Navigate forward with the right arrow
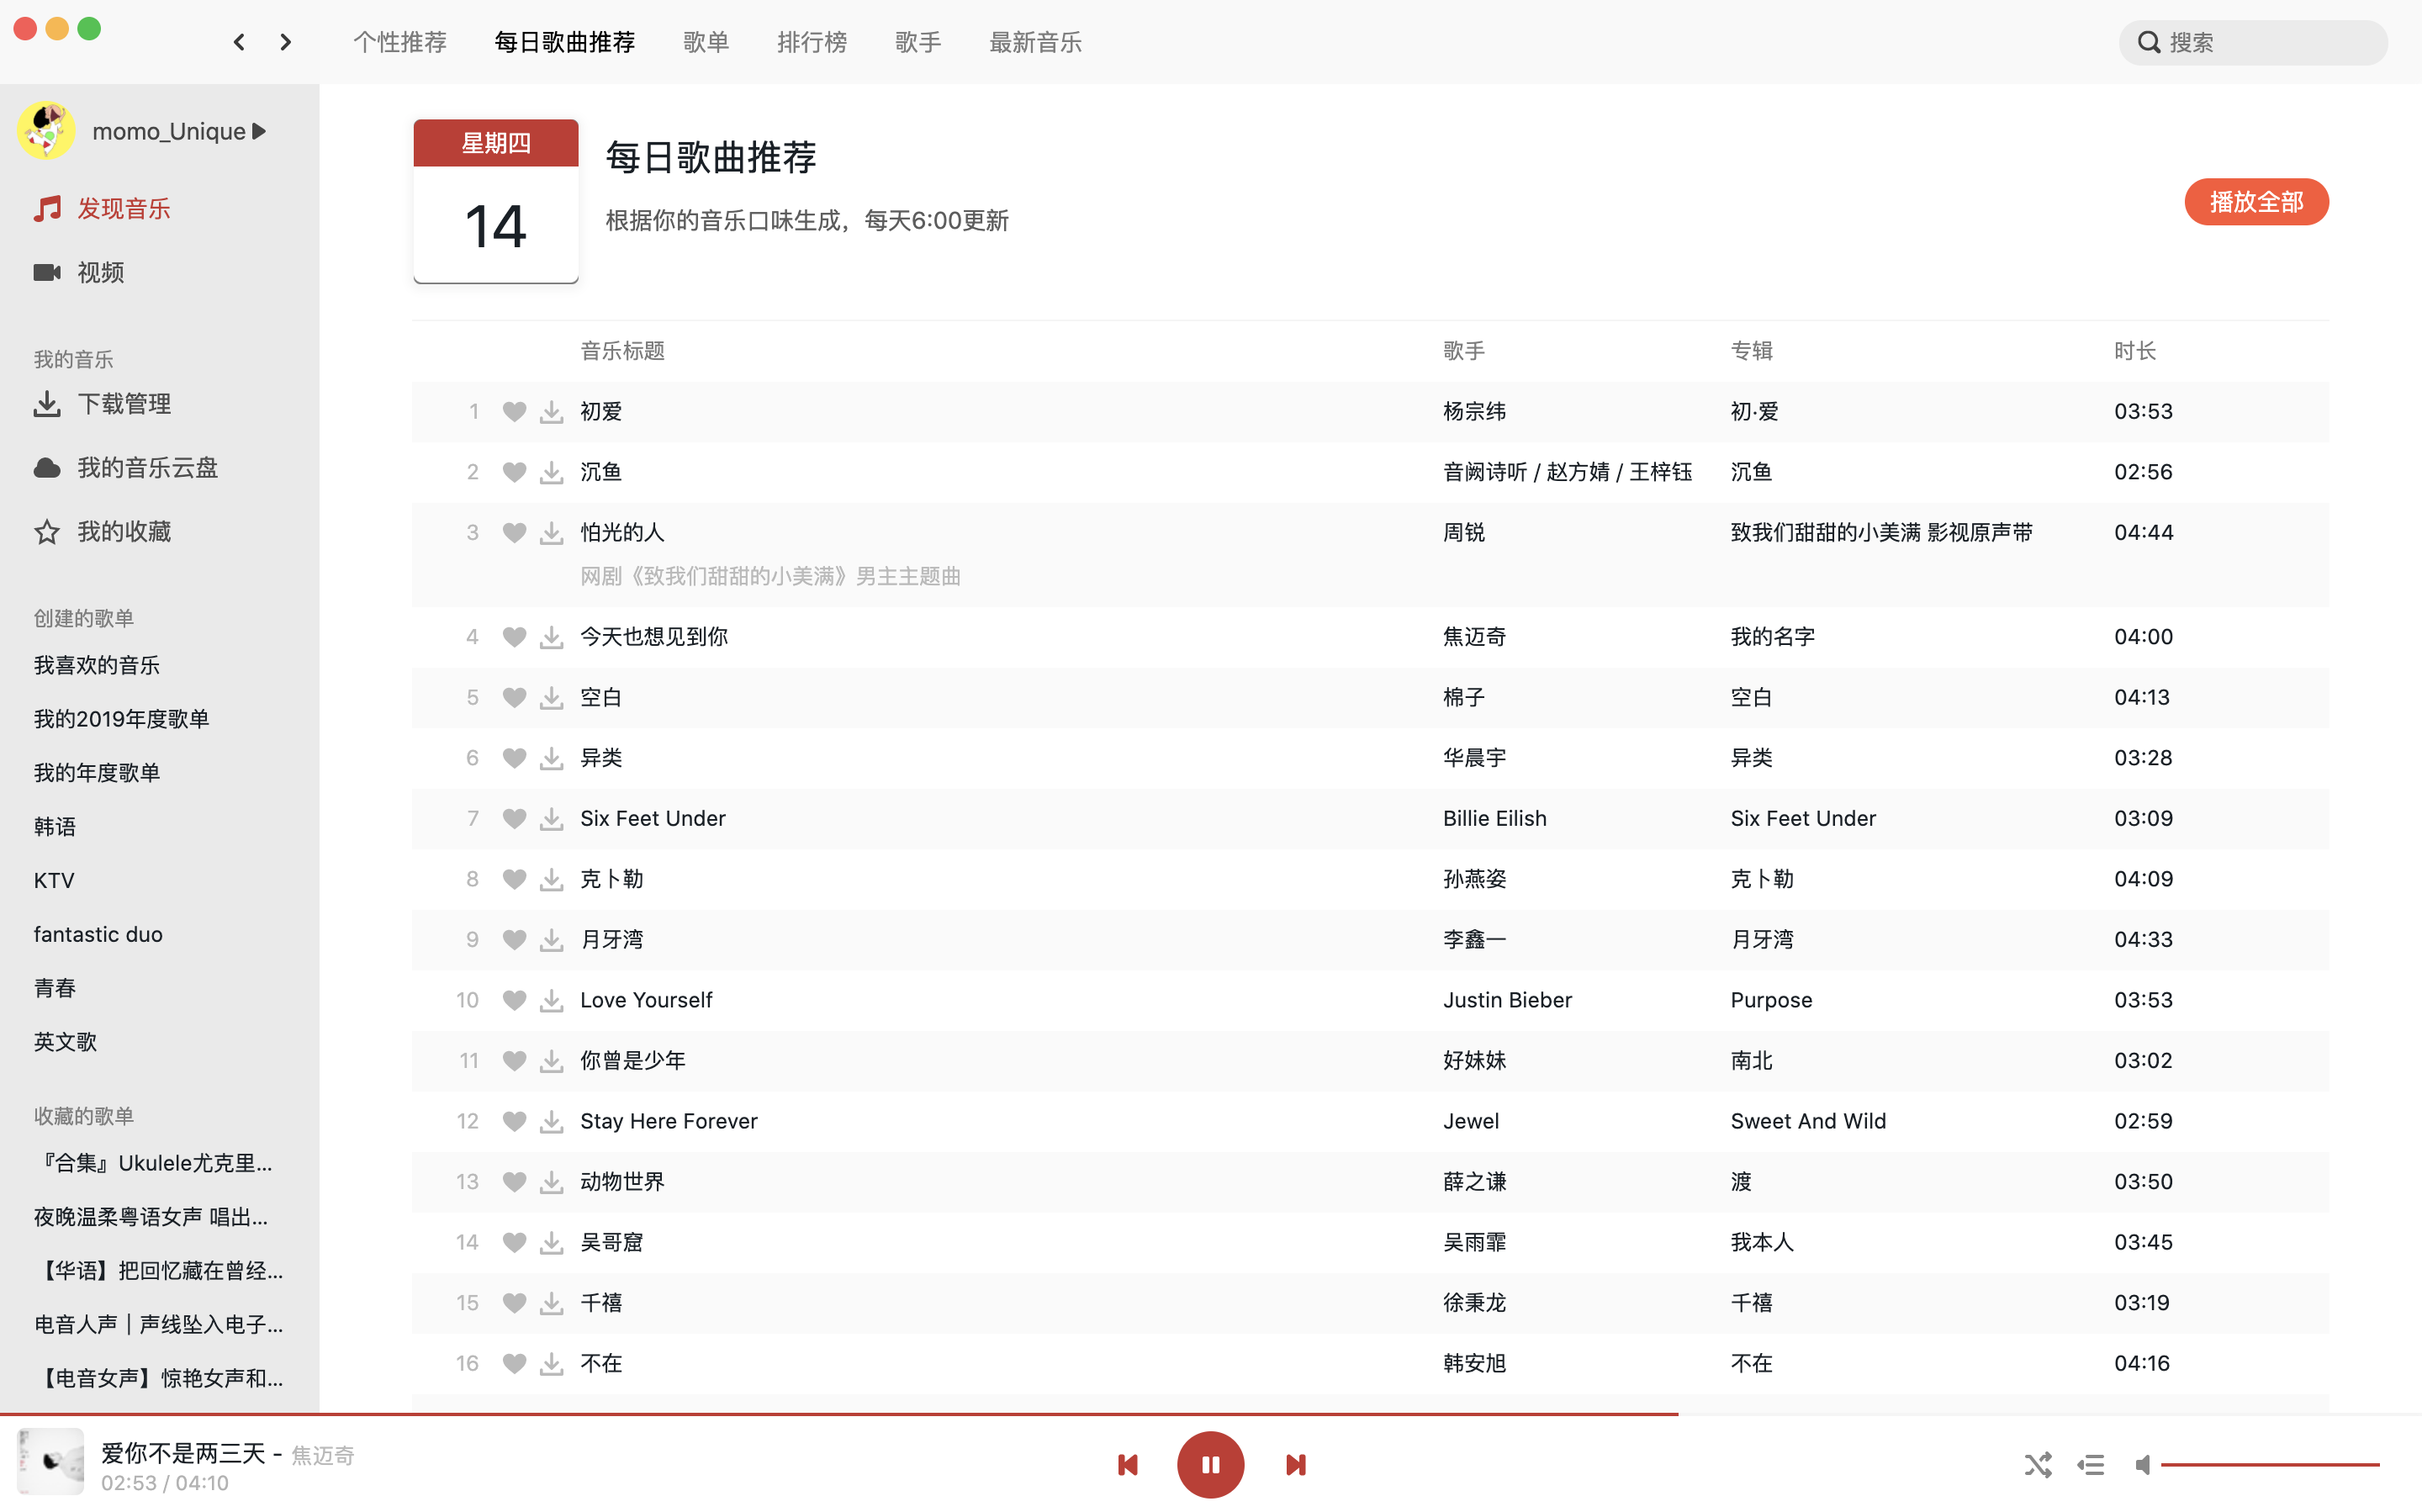The height and width of the screenshot is (1512, 2422). [x=286, y=42]
